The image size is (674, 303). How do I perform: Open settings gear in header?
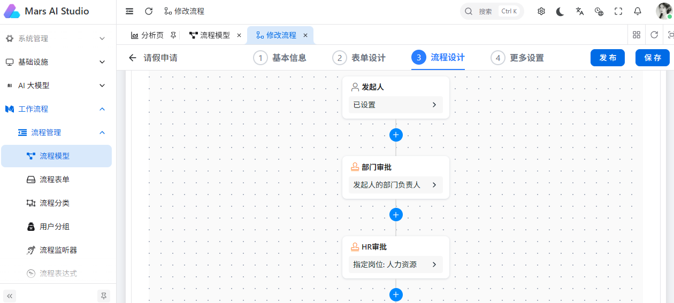click(541, 11)
